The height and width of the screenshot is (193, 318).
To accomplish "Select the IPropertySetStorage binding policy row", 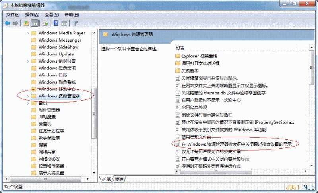I will pos(238,122).
